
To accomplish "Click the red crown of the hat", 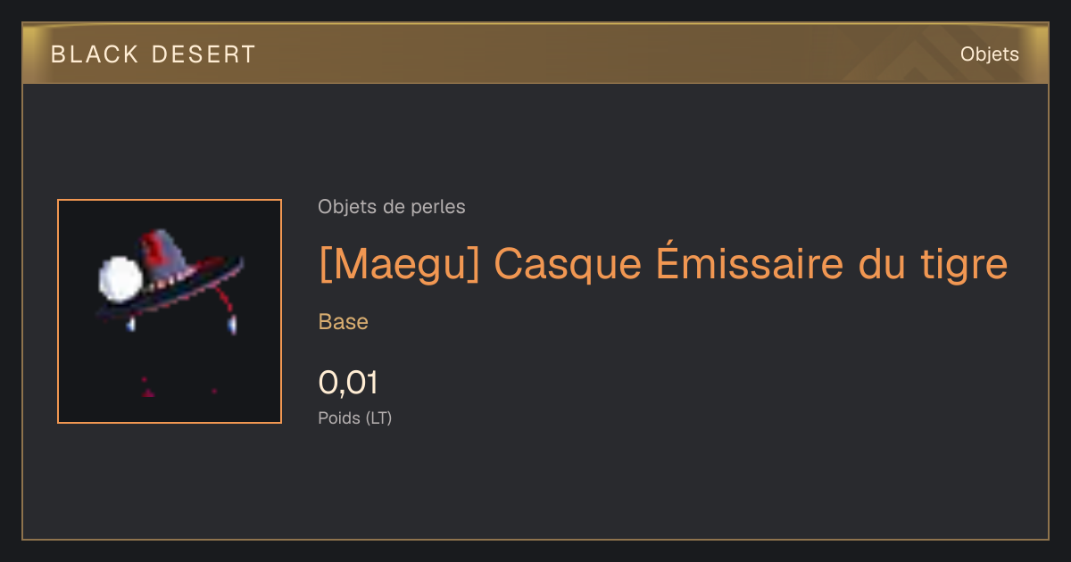I will 164,254.
